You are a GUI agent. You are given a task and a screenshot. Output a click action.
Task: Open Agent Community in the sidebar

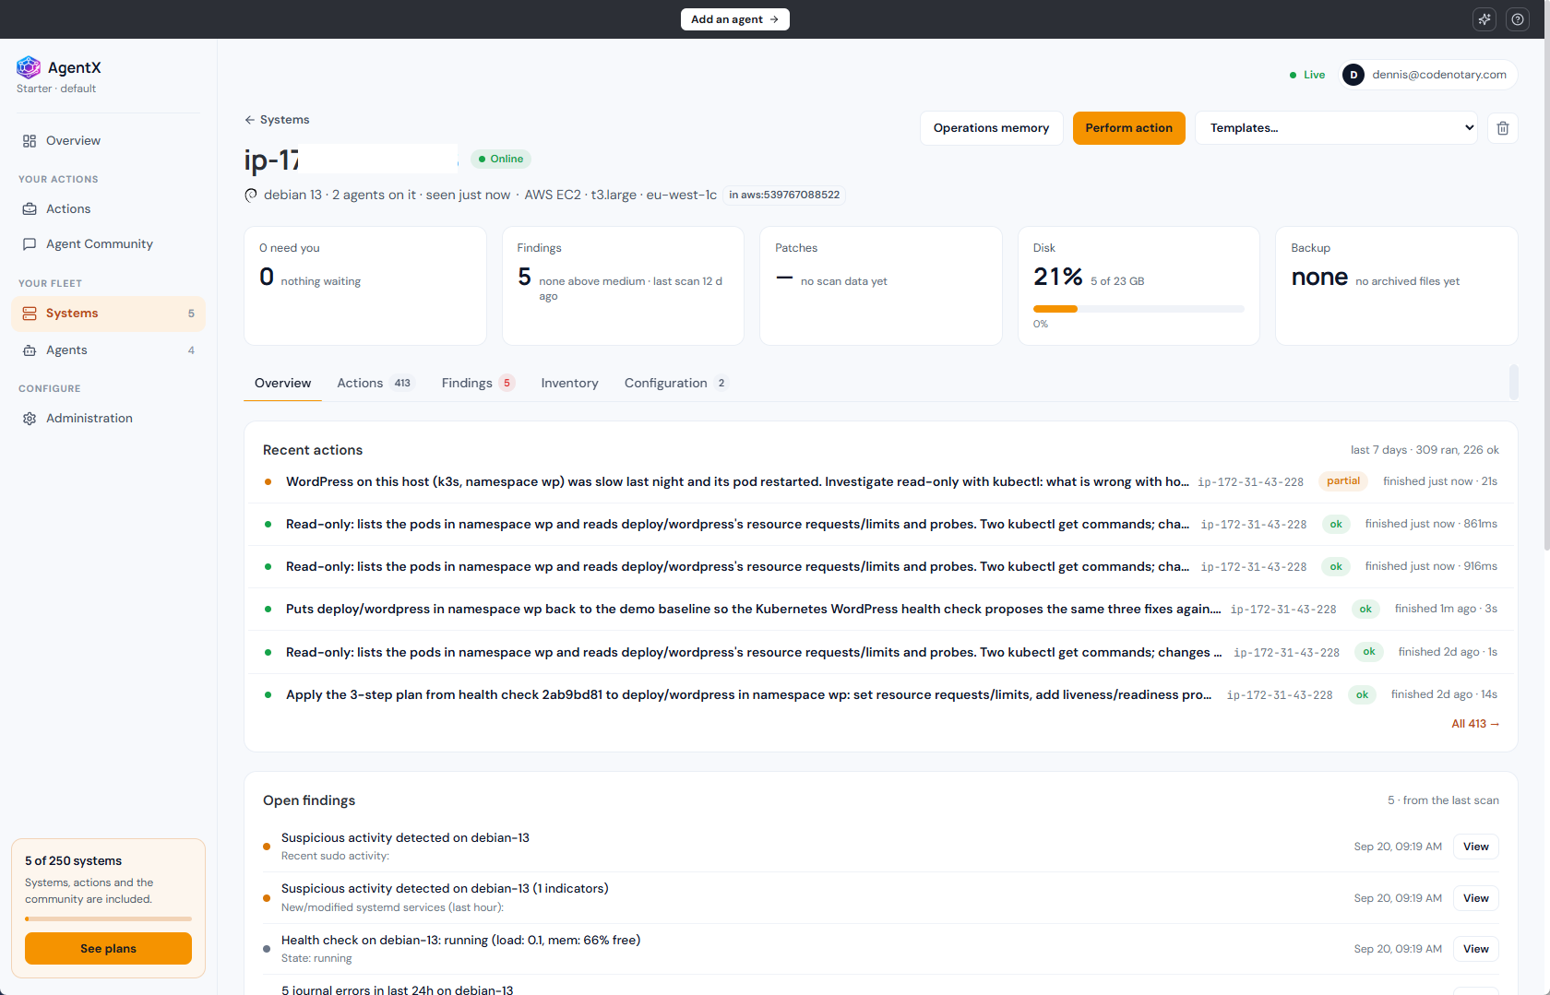tap(108, 244)
